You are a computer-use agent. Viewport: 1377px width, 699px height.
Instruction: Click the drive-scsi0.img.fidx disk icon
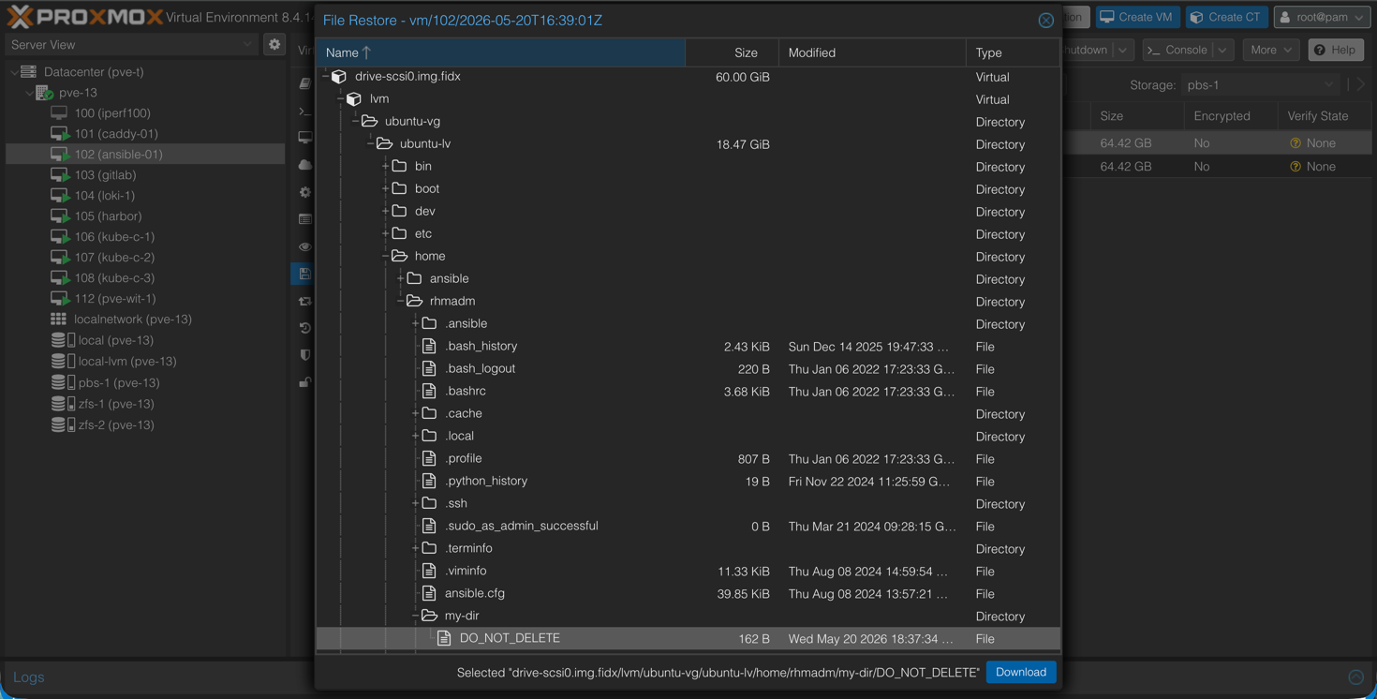[339, 77]
